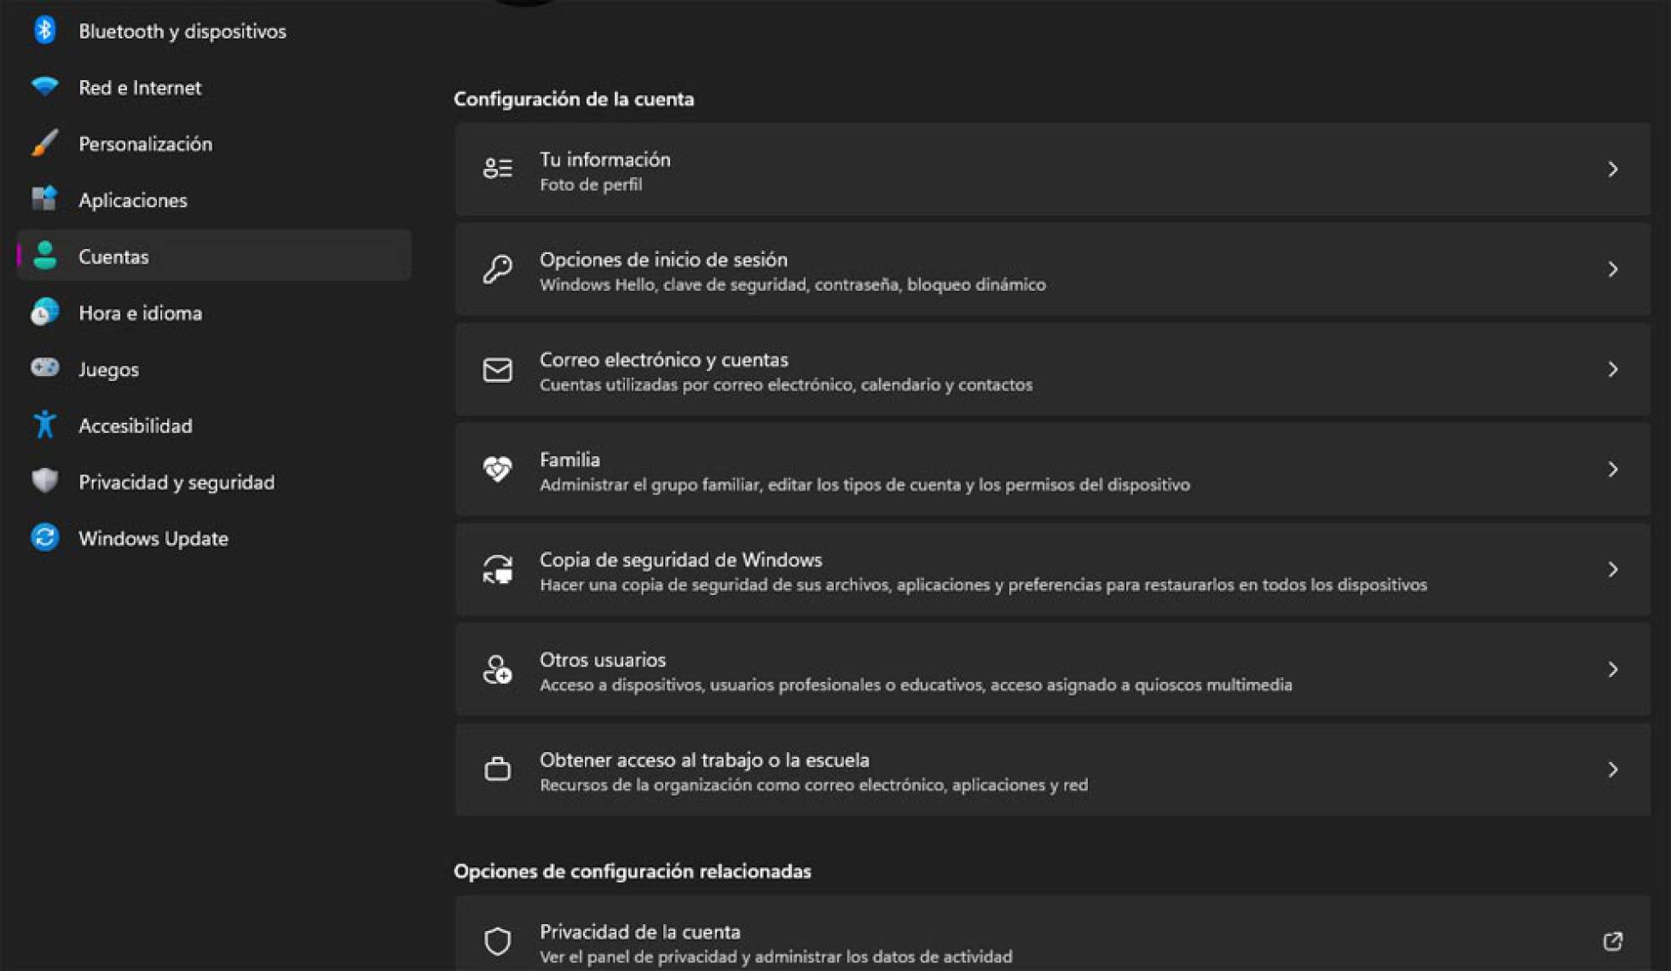Expand the Otros usuarios chevron
The image size is (1671, 971).
pos(1612,670)
